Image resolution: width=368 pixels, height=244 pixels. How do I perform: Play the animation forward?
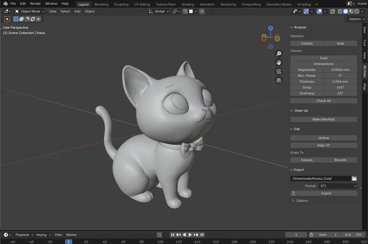pyautogui.click(x=190, y=235)
